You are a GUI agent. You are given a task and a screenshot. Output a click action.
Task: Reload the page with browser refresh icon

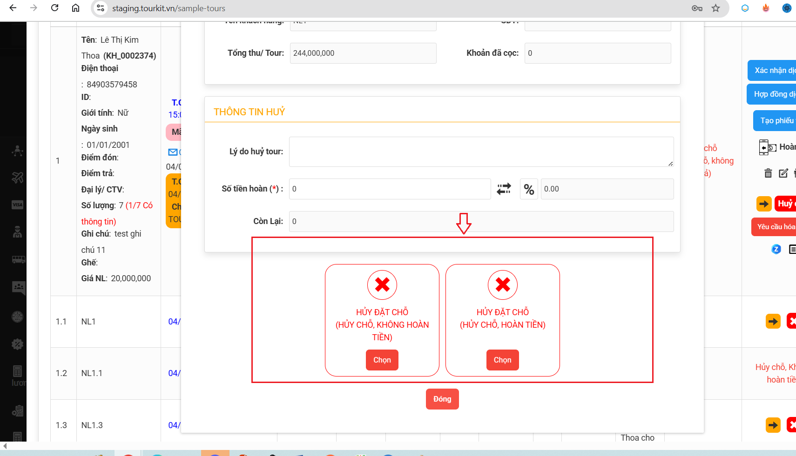[54, 8]
